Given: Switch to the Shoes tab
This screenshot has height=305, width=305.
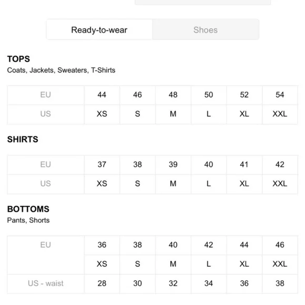Looking at the screenshot, I should [x=206, y=30].
